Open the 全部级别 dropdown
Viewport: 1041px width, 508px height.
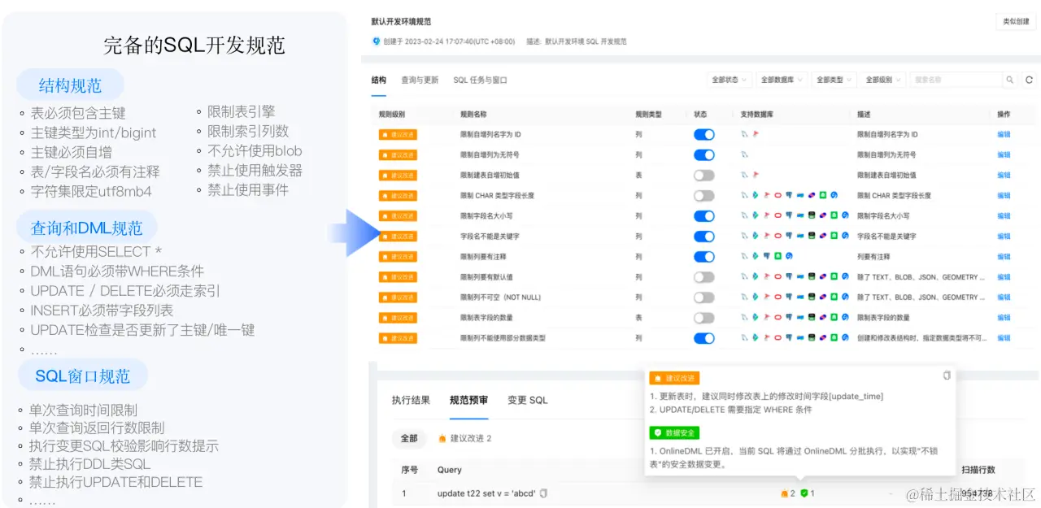point(883,80)
